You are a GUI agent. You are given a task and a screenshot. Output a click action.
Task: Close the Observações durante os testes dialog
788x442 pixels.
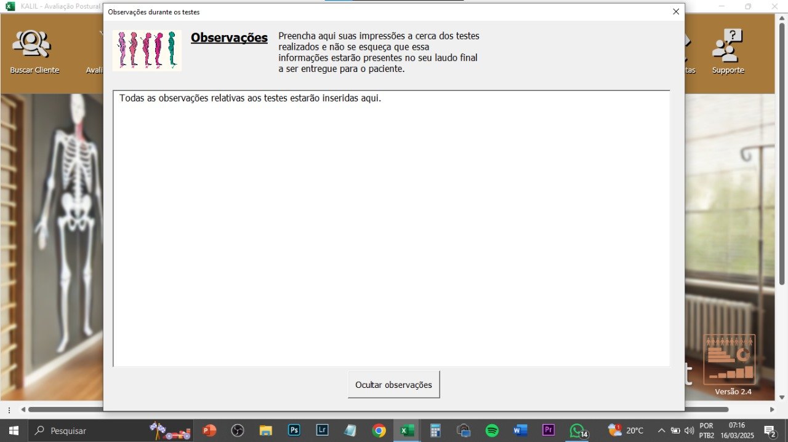pyautogui.click(x=675, y=12)
